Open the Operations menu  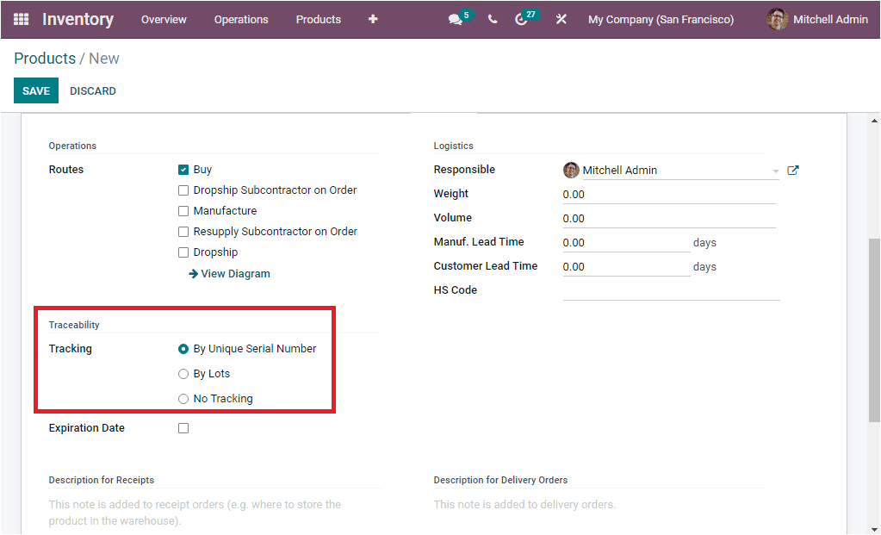(x=241, y=19)
